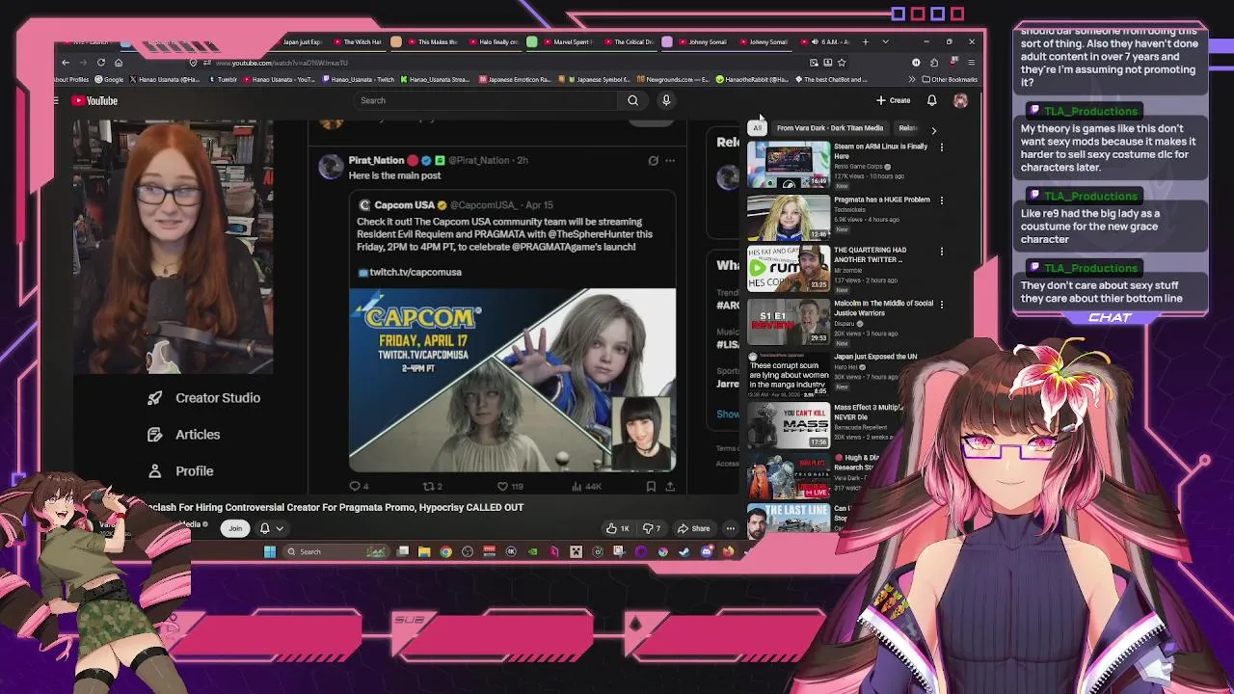Switch to The Witch Hat browser tab
This screenshot has width=1234, height=694.
(x=358, y=41)
